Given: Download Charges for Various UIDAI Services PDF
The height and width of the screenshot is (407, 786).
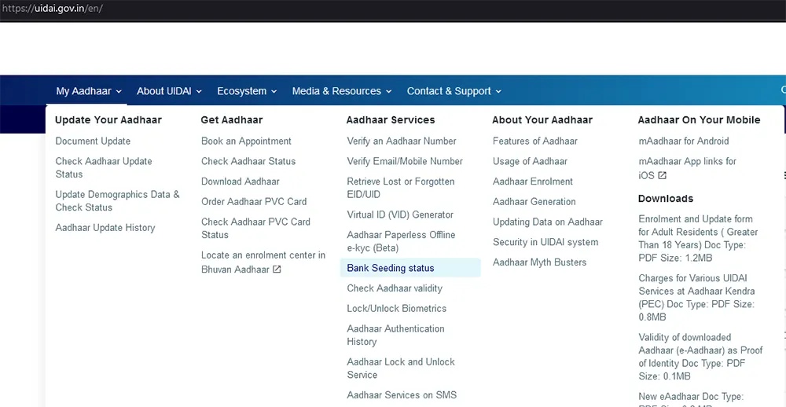Looking at the screenshot, I should coord(696,298).
